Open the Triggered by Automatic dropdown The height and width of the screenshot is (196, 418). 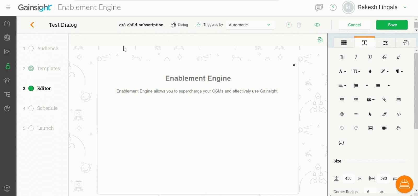pos(250,25)
